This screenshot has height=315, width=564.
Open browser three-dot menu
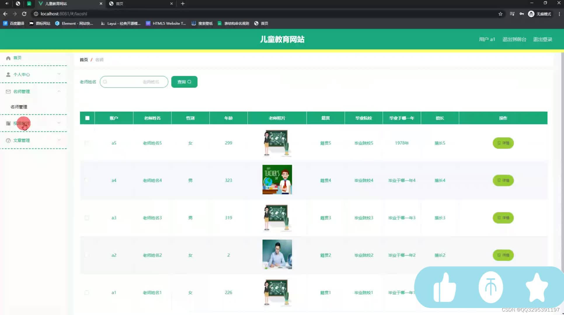559,14
